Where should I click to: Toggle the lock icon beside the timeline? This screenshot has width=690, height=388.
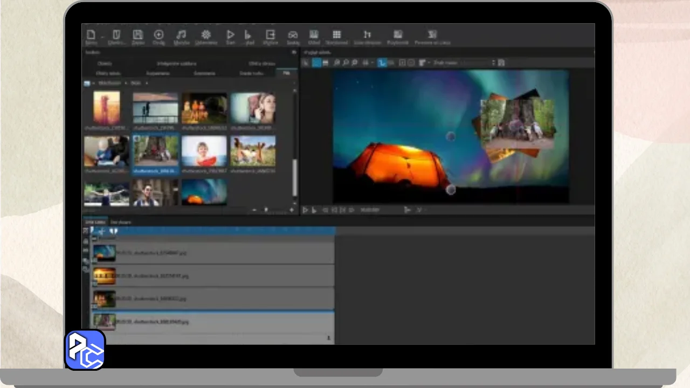point(86,241)
